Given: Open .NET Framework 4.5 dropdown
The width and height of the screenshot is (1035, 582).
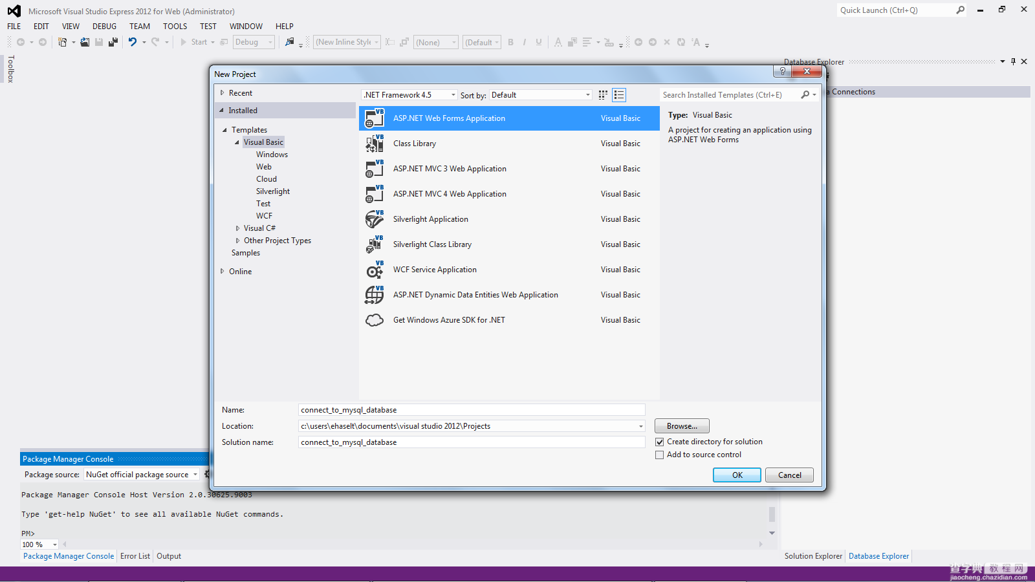Looking at the screenshot, I should pyautogui.click(x=409, y=95).
